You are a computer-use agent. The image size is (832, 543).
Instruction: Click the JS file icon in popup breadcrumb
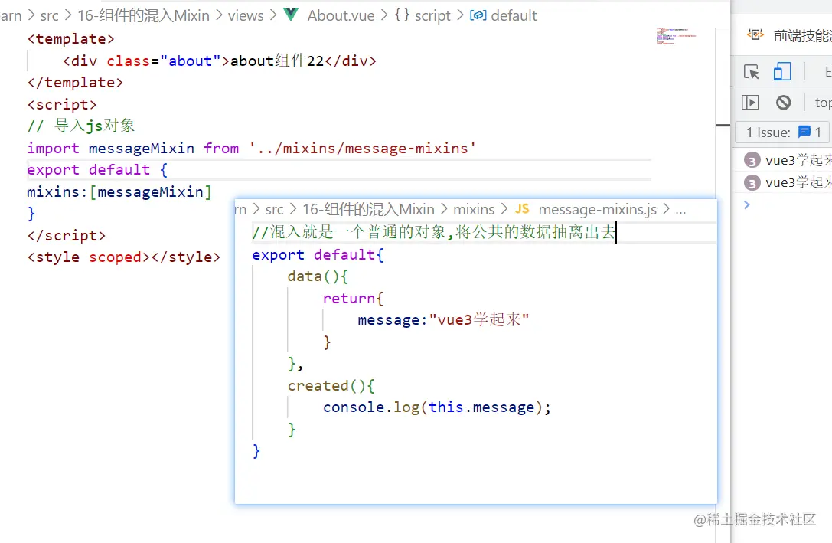522,209
